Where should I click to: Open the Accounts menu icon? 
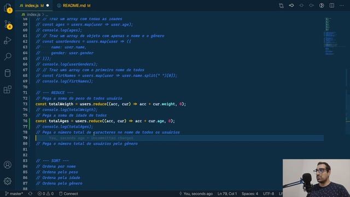point(8,165)
